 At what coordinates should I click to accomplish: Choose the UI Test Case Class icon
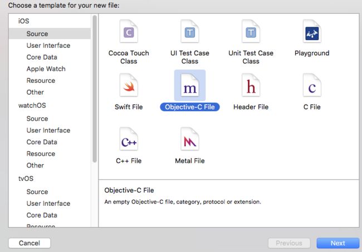click(x=190, y=31)
